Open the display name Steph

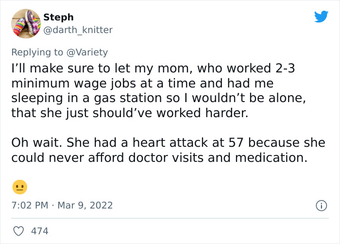tap(58, 18)
